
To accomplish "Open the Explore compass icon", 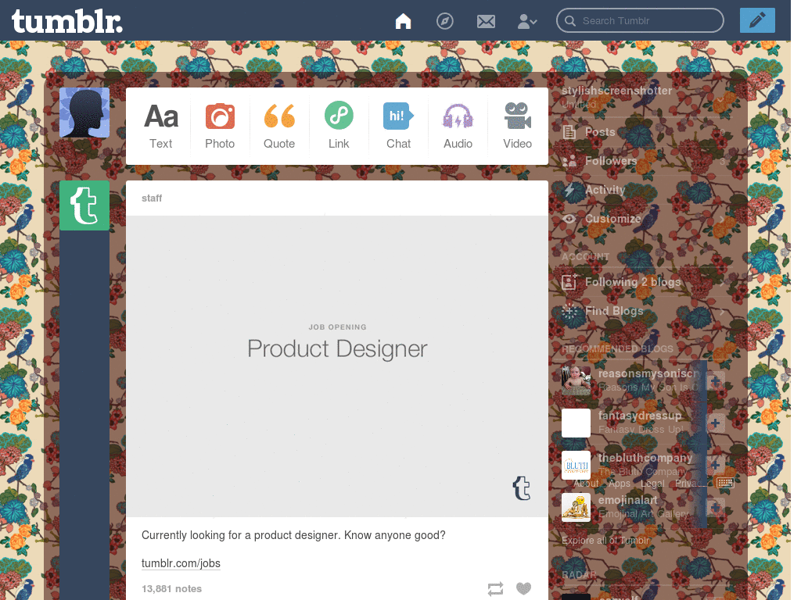I will [x=445, y=21].
